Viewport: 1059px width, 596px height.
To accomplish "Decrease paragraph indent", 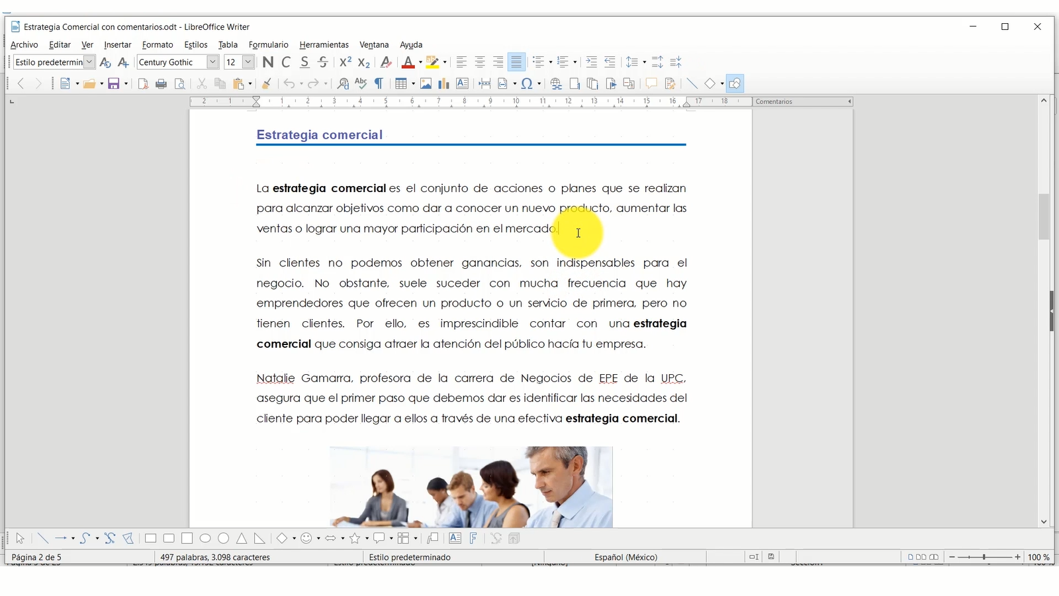I will coord(610,62).
